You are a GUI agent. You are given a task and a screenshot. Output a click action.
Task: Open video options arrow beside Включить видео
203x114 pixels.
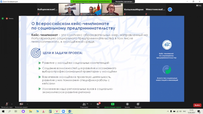pos(27,104)
